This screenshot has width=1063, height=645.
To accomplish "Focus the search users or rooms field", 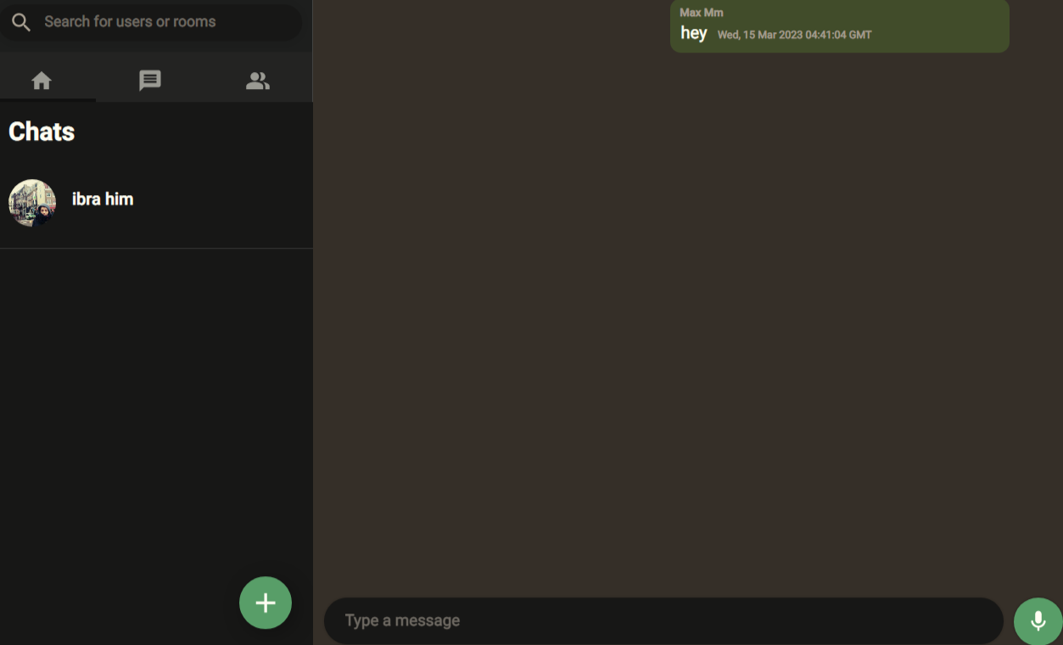I will tap(130, 22).
